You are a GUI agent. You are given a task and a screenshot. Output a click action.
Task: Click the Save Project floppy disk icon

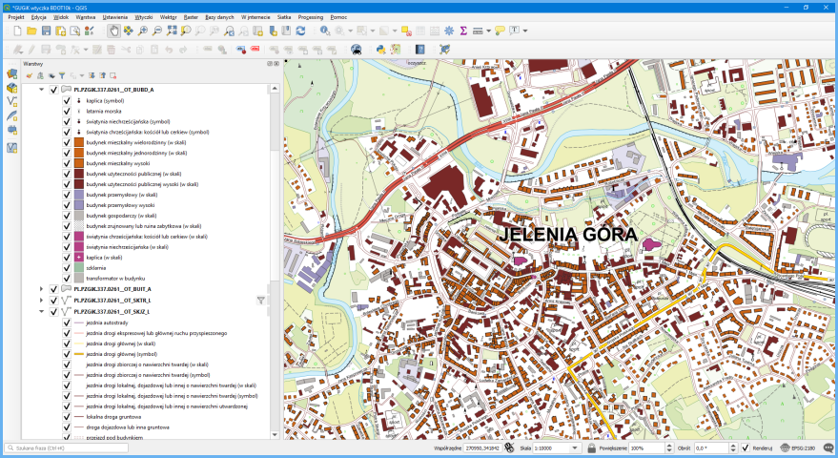pyautogui.click(x=46, y=31)
